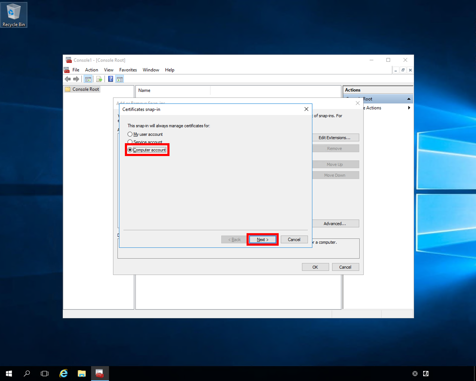The image size is (476, 381).
Task: Click the tray icon with X mark
Action: pos(415,374)
